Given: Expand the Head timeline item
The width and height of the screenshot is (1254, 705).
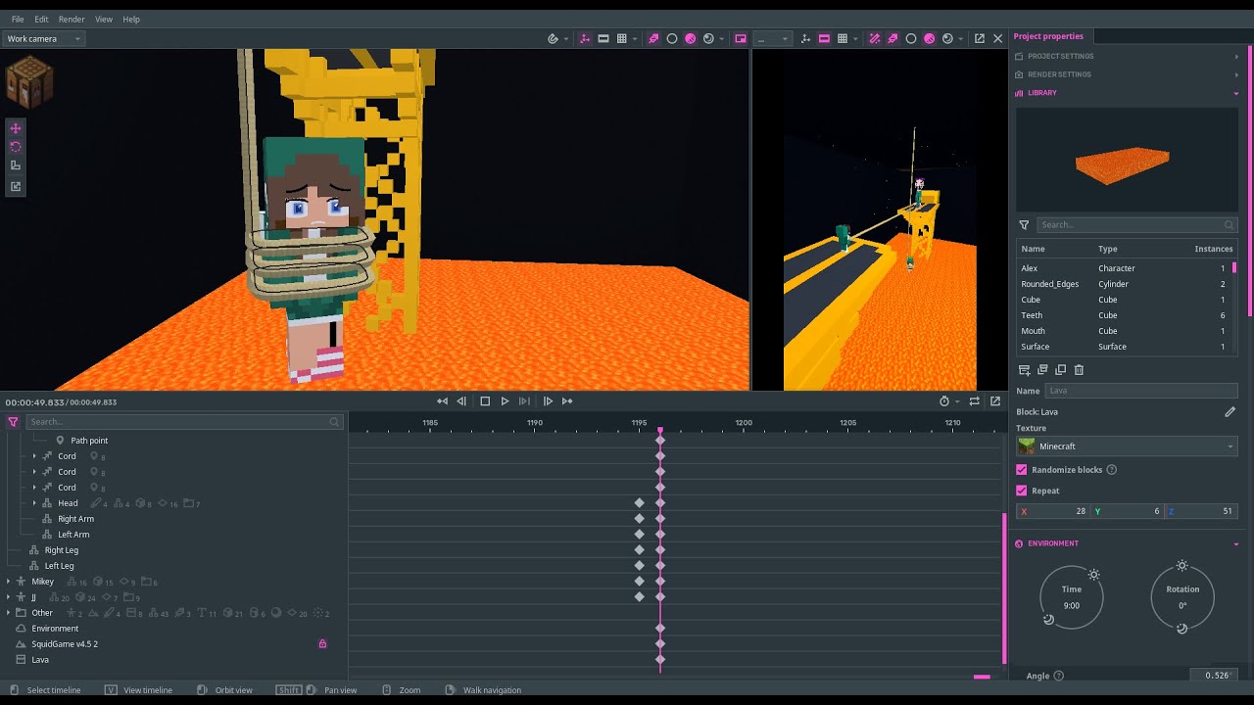Looking at the screenshot, I should [x=34, y=503].
